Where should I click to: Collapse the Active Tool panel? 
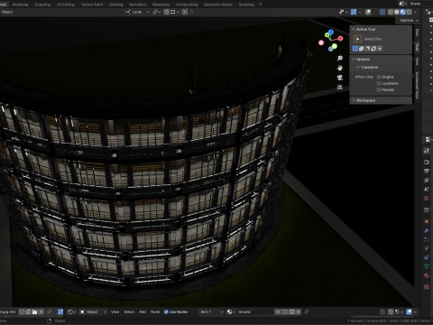pyautogui.click(x=354, y=29)
